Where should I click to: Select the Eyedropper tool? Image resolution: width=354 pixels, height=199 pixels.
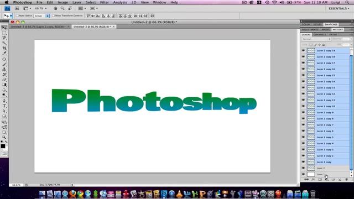click(x=4, y=54)
